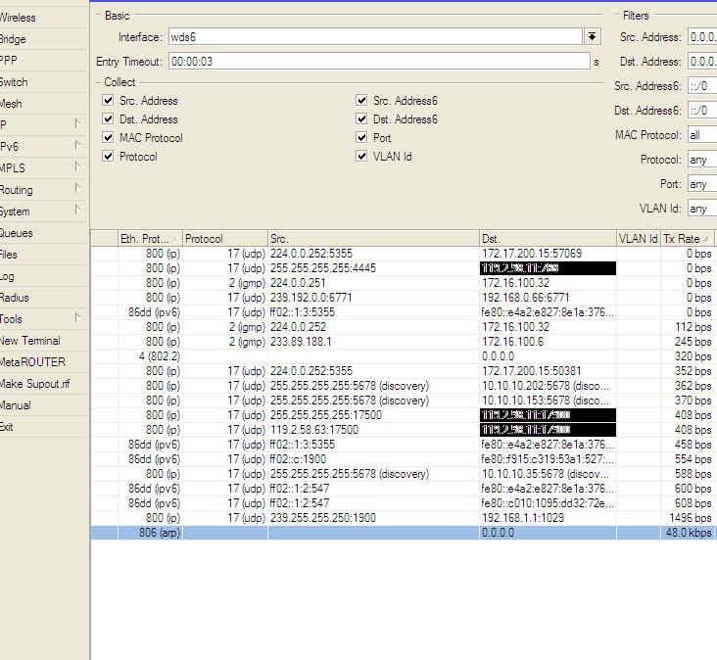
Task: Uncheck the MAC Protocol collect checkbox
Action: (x=108, y=137)
